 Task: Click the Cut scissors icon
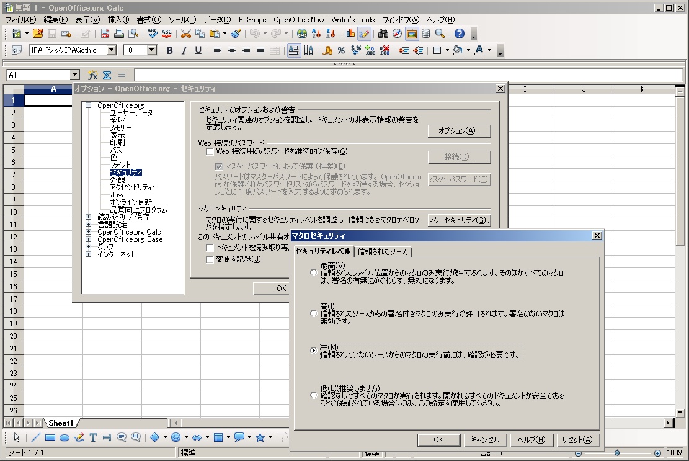click(186, 34)
